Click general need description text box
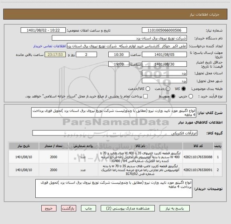Screen dimensions: 231x224 pos(114,113)
